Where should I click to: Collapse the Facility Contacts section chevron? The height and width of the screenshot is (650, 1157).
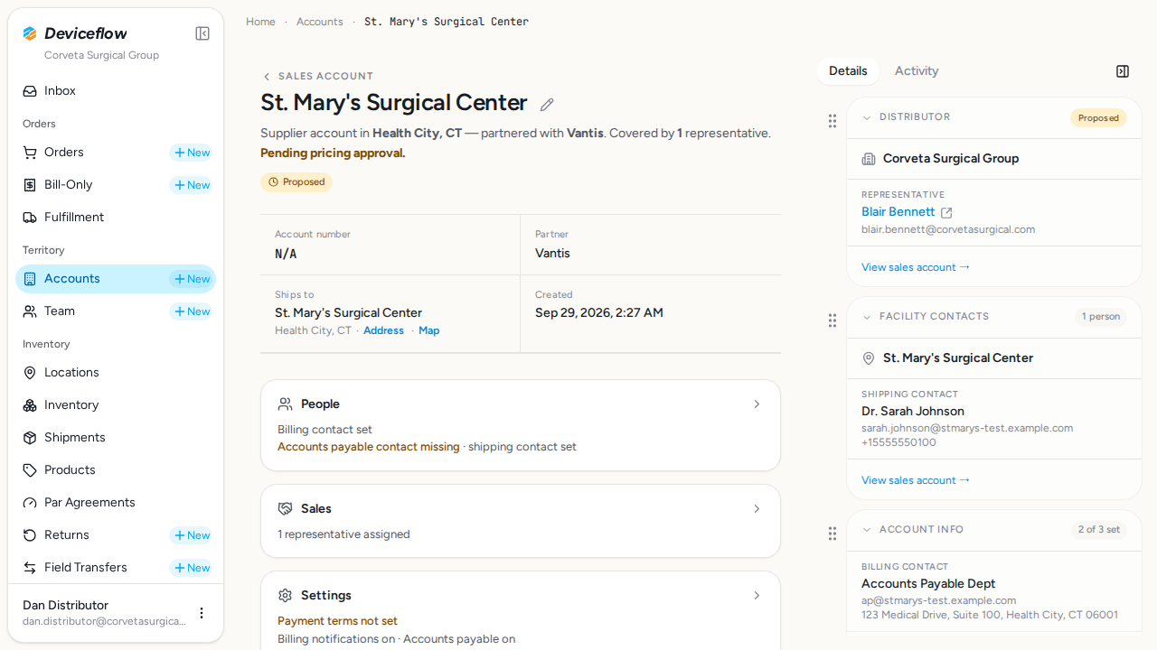point(867,317)
